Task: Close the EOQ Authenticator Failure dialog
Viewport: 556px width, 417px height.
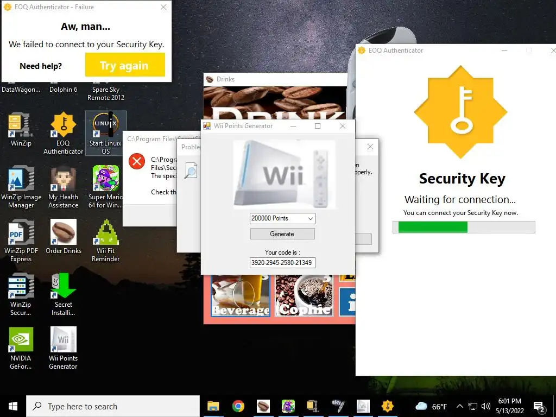Action: coord(163,7)
